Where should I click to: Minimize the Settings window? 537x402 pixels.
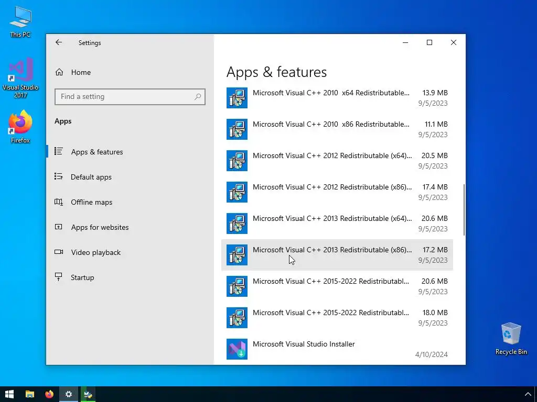click(405, 42)
